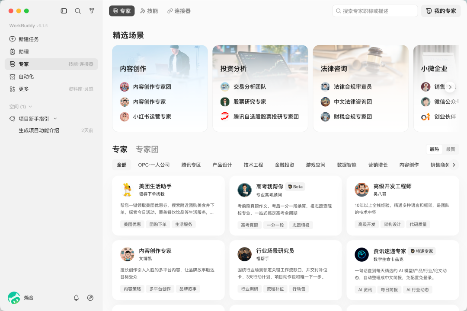Click the 新建任务 plus icon
Viewport: 467px width, 311px height.
(12, 39)
